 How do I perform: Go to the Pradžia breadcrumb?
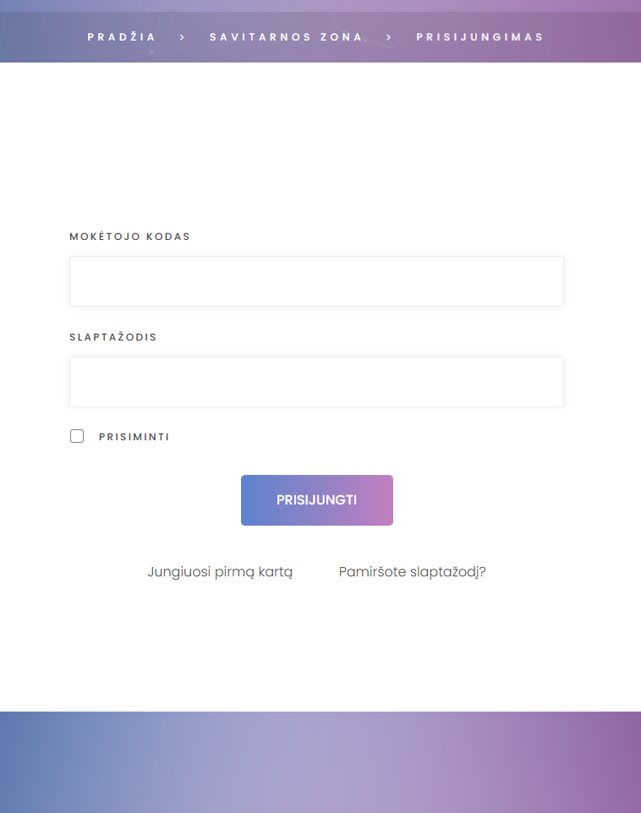pos(122,37)
